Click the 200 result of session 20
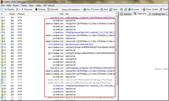This screenshot has height=101, width=169. tap(12, 74)
